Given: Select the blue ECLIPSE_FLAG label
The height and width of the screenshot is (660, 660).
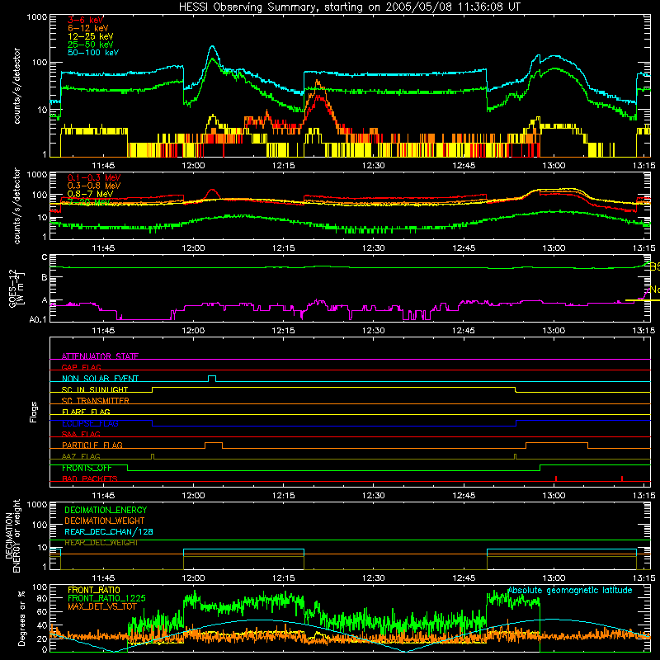Looking at the screenshot, I should [x=90, y=423].
